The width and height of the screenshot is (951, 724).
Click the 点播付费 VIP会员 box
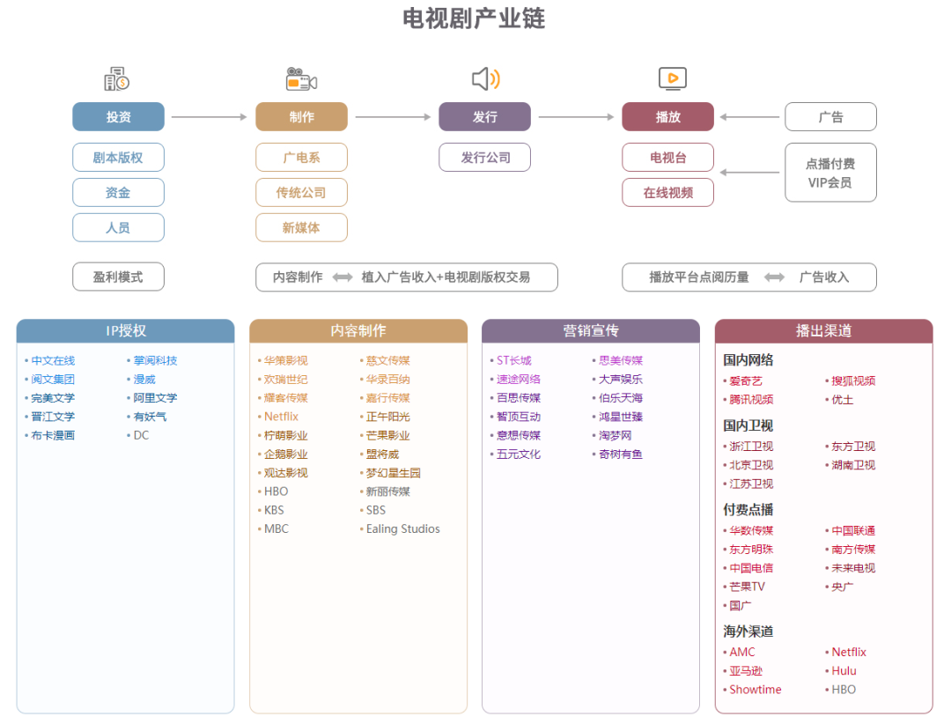tap(830, 173)
